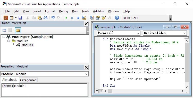Open the Edit menu

(x=16, y=11)
